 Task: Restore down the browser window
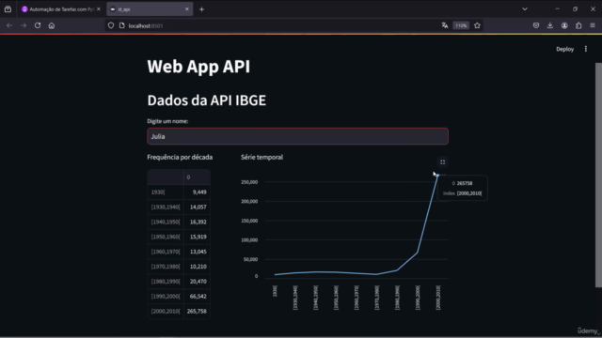pos(575,8)
